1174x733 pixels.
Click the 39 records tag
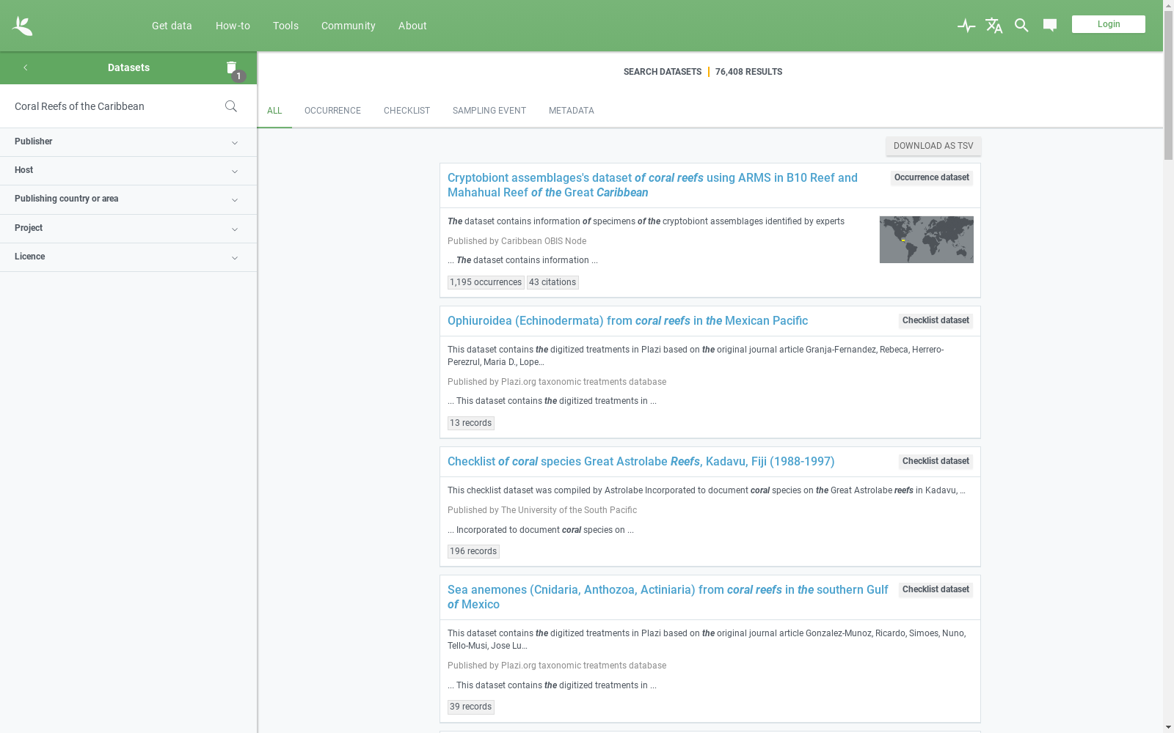coord(471,707)
